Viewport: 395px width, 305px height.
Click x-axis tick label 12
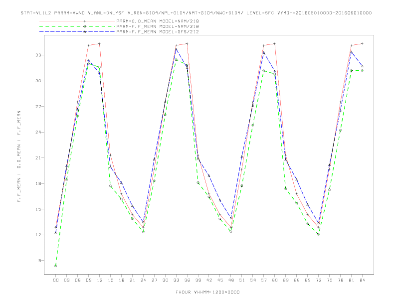(x=100, y=280)
